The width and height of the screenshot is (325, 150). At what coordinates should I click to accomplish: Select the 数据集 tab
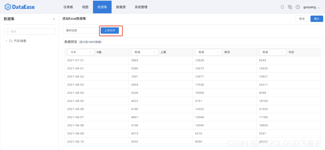(102, 7)
